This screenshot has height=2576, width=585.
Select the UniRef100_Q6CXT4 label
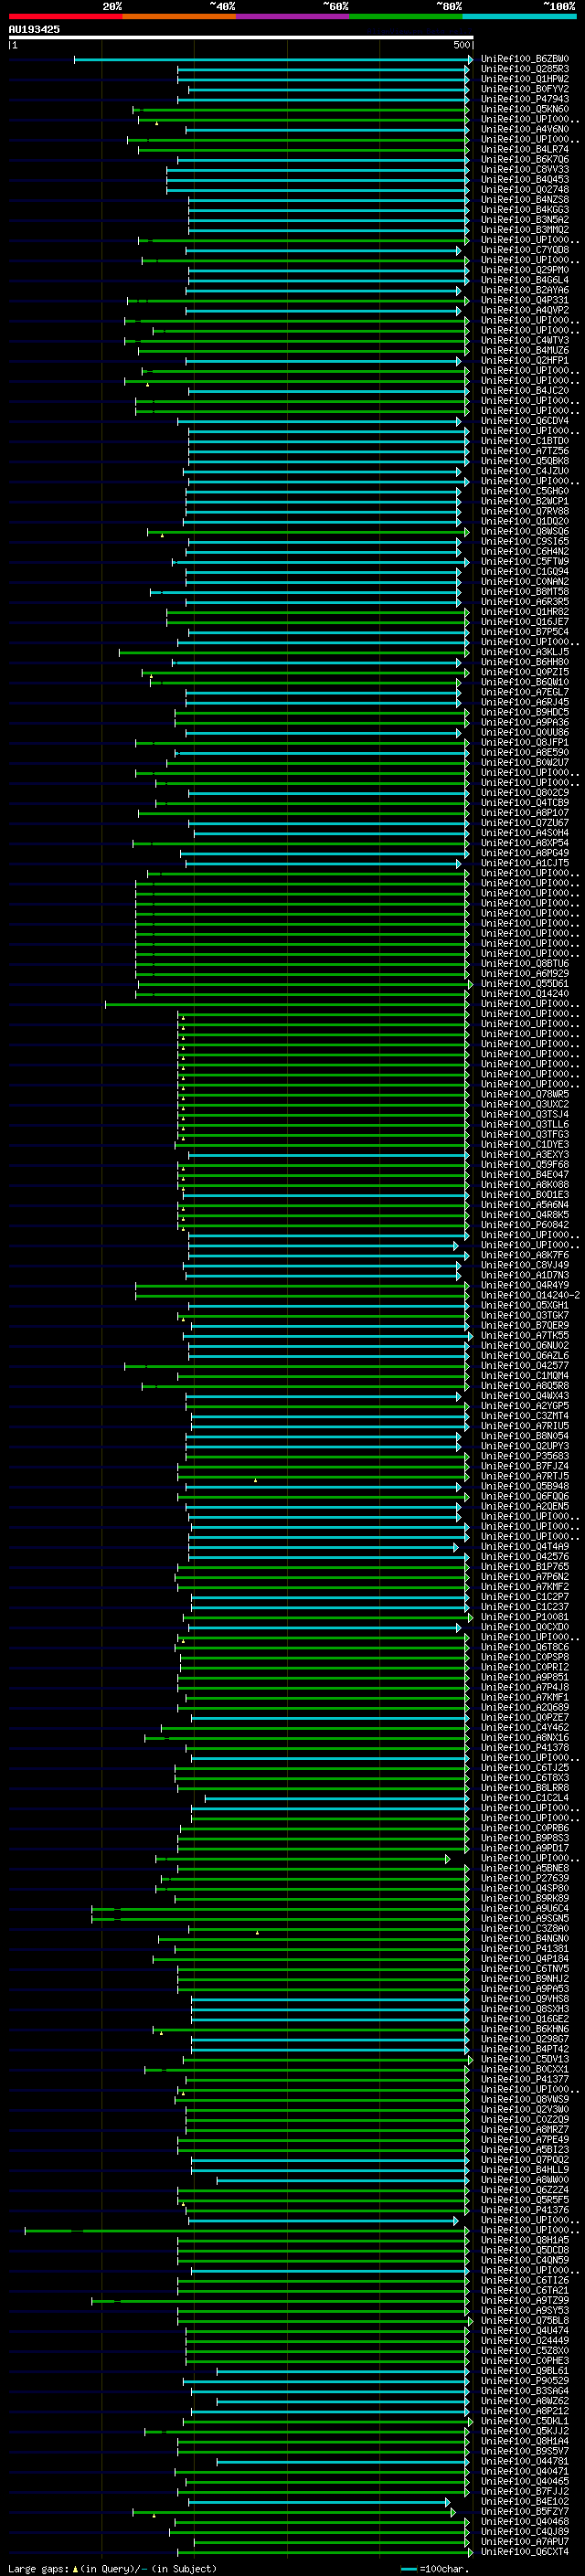click(525, 2551)
